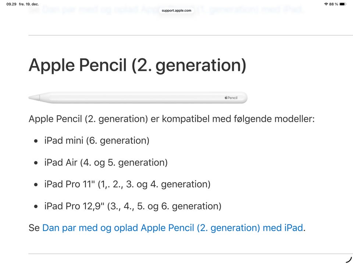Tap the bullet before iPad Air

tap(36, 162)
